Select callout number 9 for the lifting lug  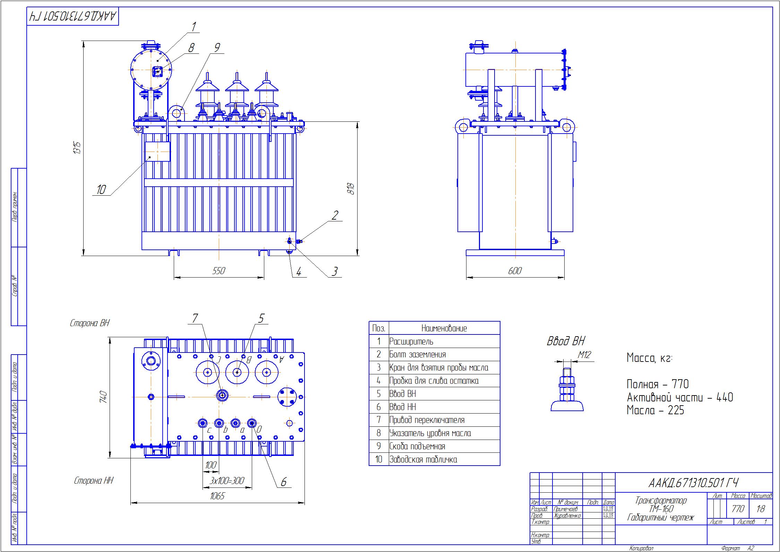[217, 48]
